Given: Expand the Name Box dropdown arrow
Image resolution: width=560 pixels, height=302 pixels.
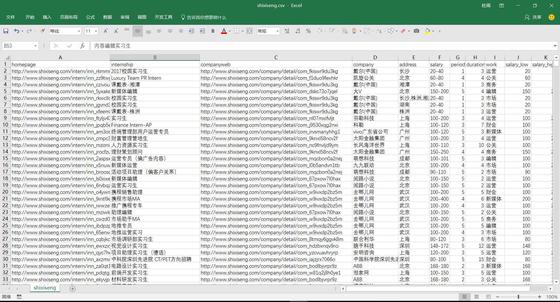Looking at the screenshot, I should tap(35, 46).
